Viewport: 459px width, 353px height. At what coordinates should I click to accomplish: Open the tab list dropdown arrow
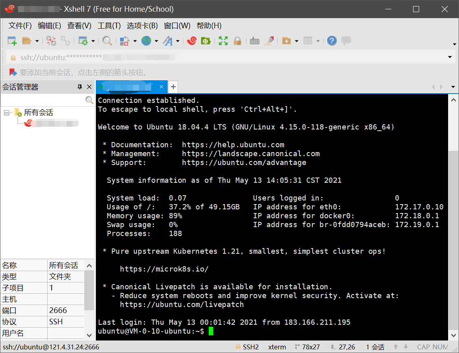(x=453, y=87)
